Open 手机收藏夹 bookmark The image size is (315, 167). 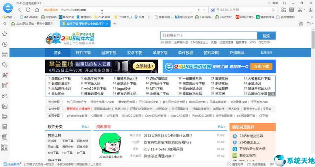(29, 17)
